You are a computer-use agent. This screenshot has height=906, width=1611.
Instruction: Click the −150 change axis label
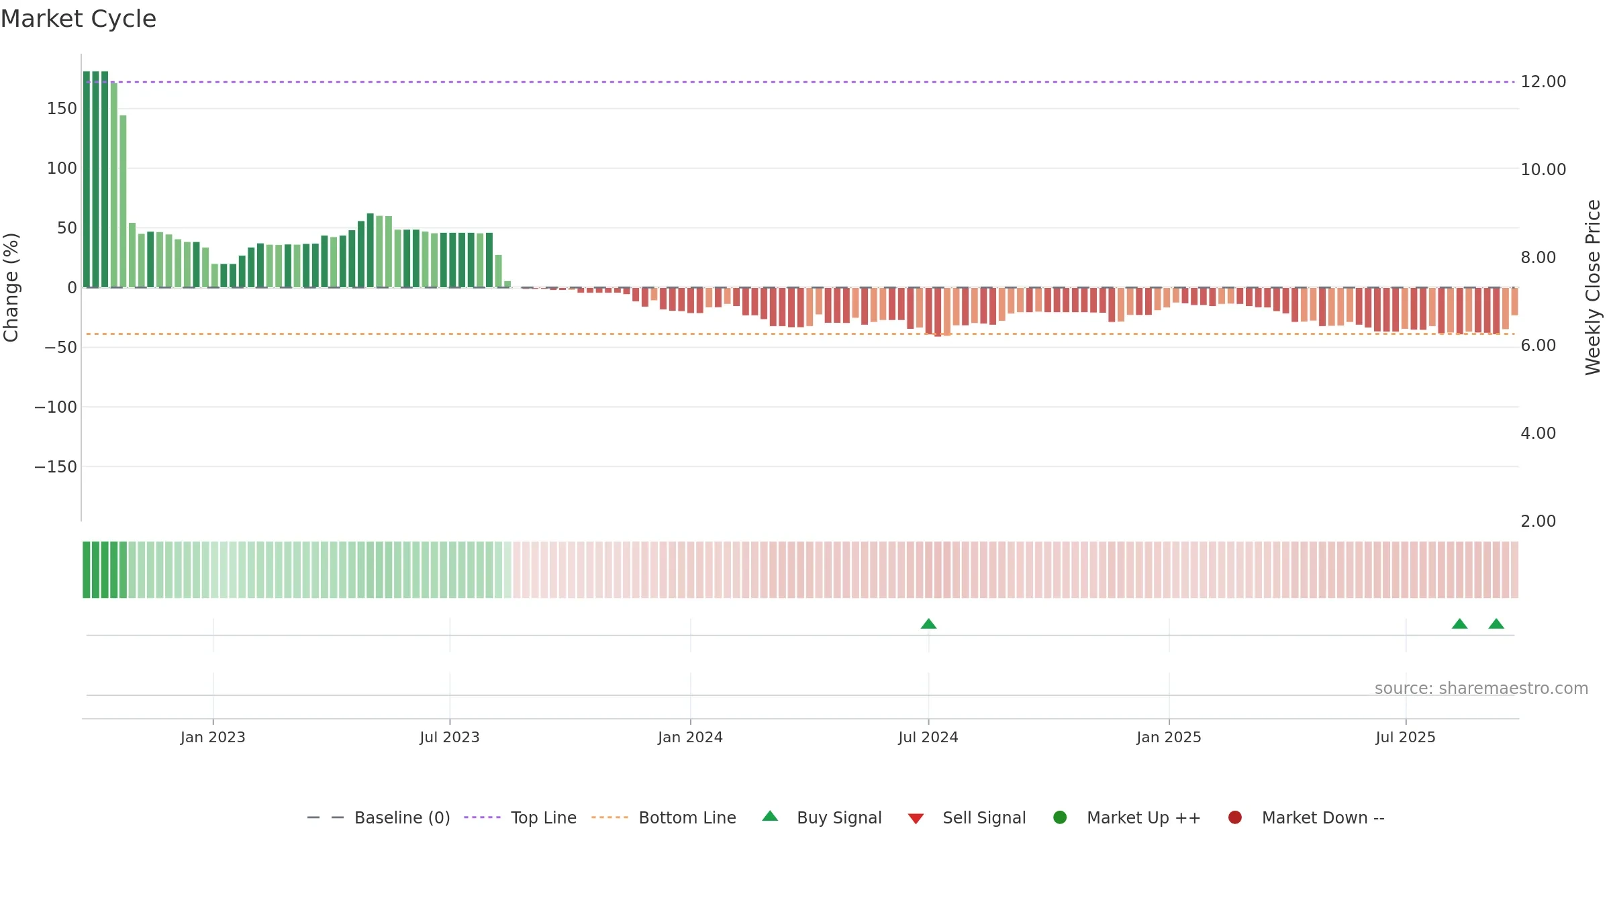(56, 467)
